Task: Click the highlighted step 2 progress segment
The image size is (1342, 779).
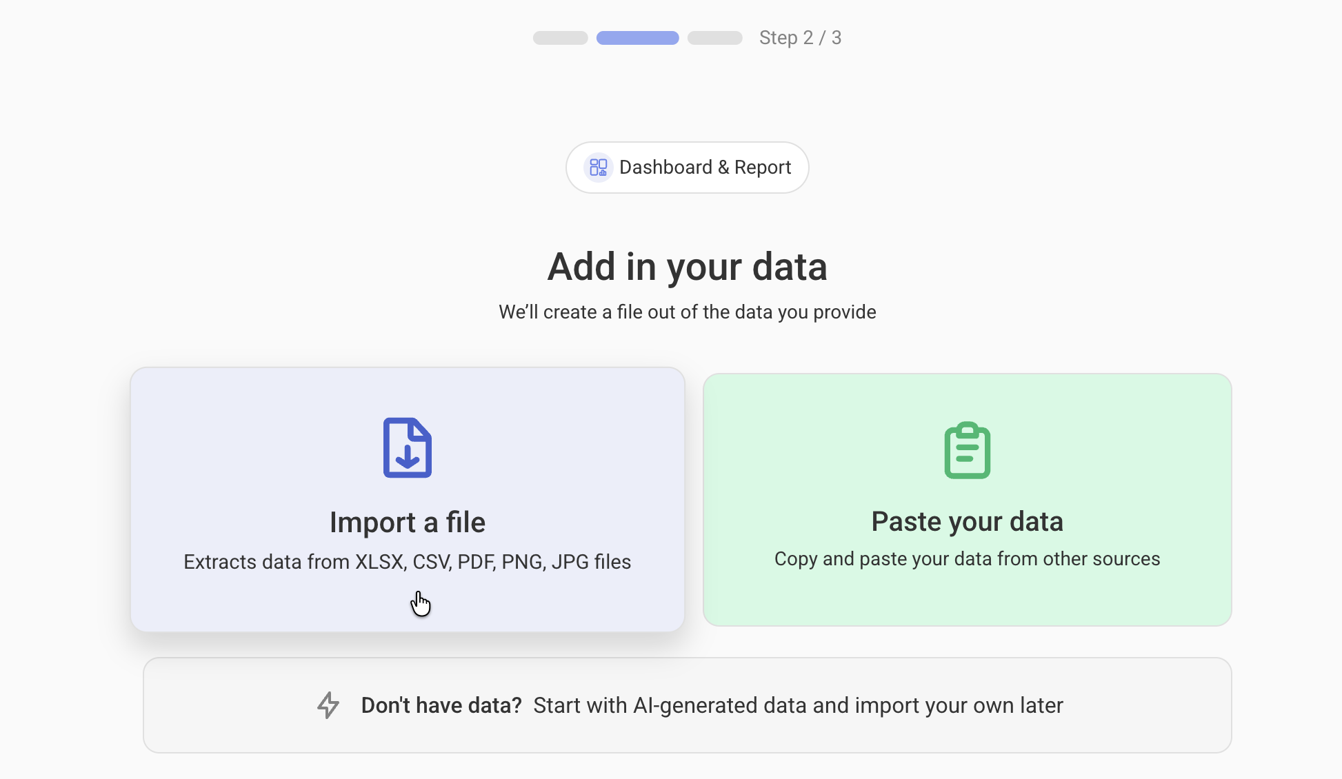Action: point(637,38)
